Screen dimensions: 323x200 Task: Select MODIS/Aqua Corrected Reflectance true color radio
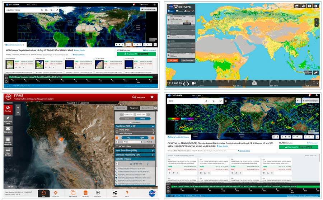pos(116,177)
